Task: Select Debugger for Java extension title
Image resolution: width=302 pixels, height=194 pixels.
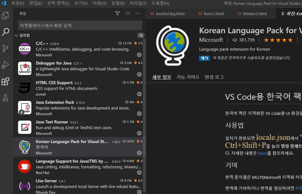Action: tap(53, 63)
